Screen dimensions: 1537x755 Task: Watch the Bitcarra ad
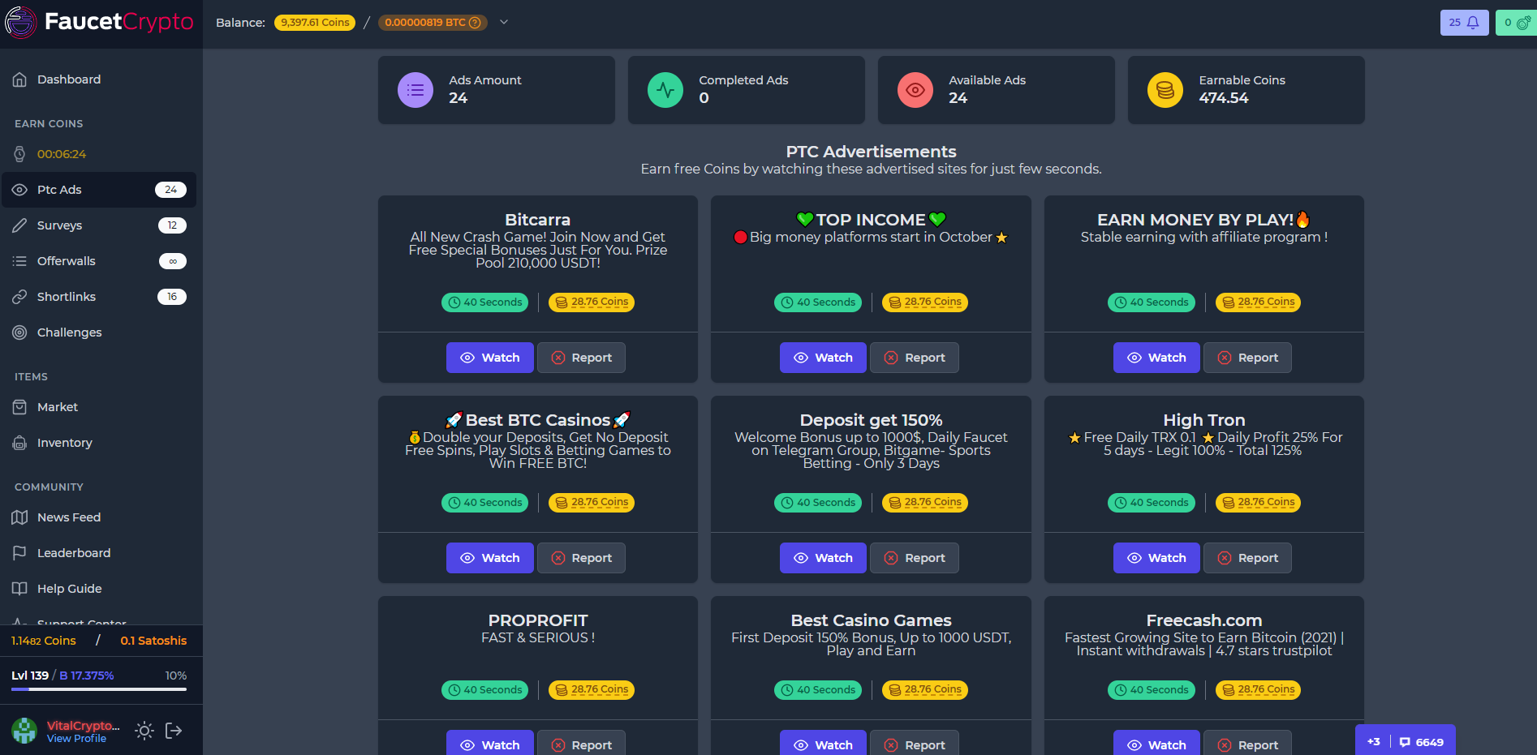point(489,358)
